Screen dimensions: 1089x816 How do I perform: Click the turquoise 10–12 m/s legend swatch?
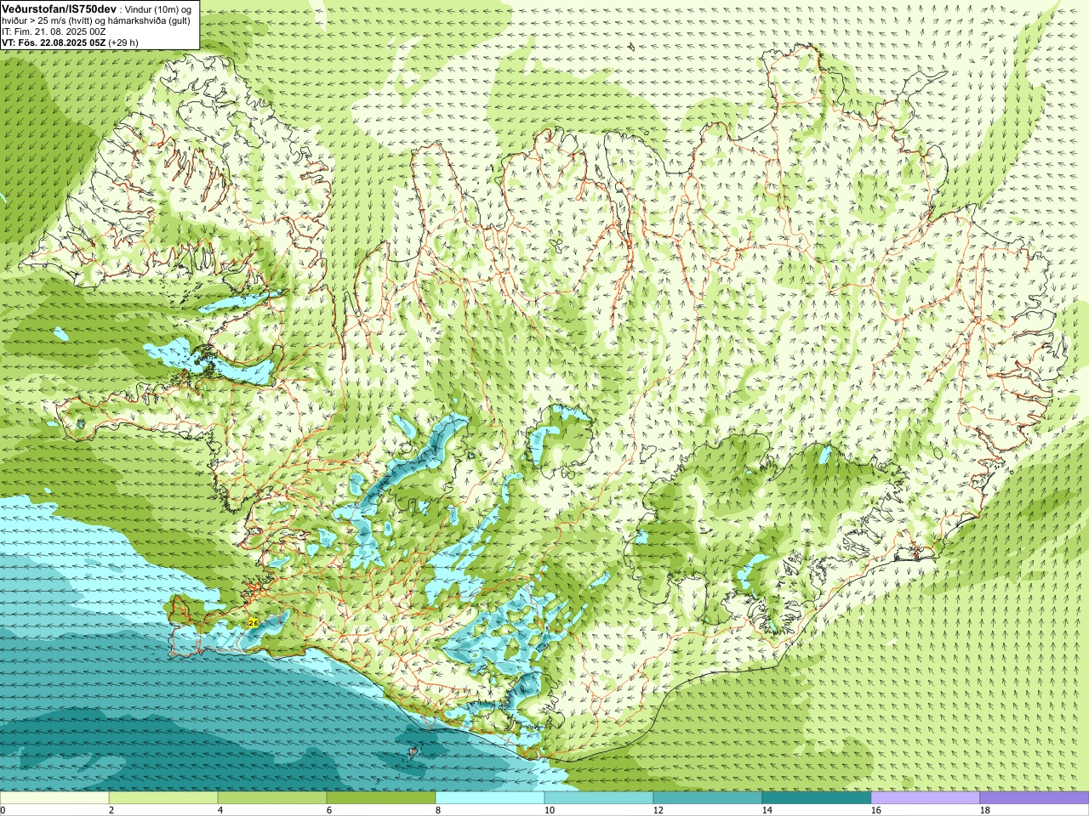[x=599, y=798]
